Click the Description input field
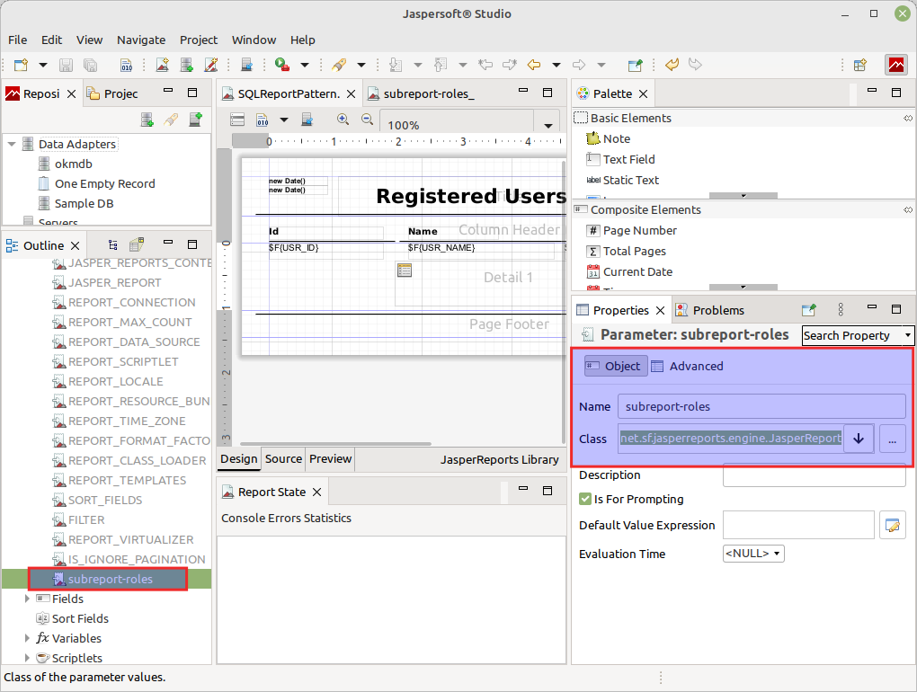Image resolution: width=917 pixels, height=692 pixels. tap(814, 476)
